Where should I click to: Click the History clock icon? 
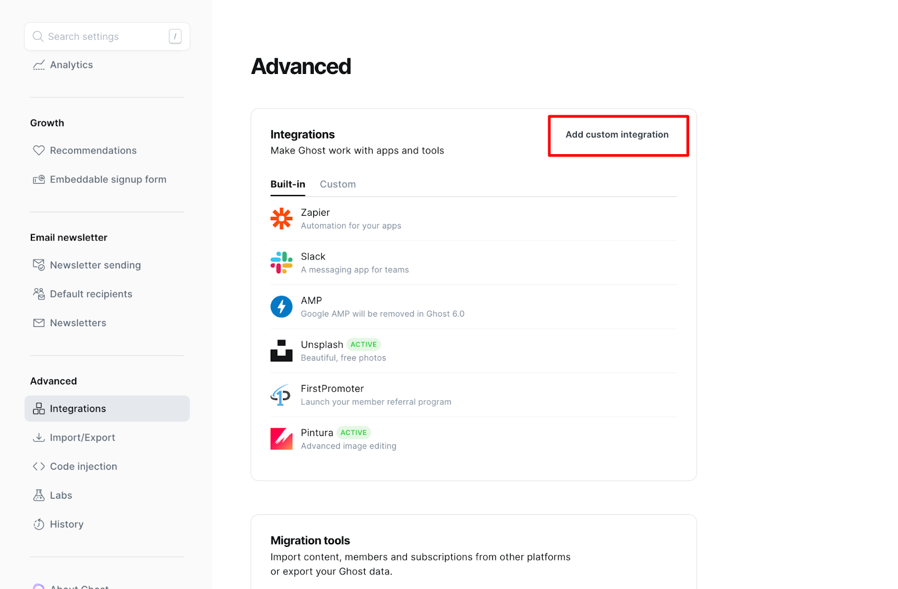39,524
